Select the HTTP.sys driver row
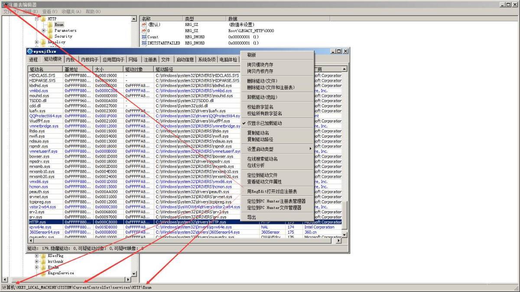The height and width of the screenshot is (292, 520). coord(185,222)
